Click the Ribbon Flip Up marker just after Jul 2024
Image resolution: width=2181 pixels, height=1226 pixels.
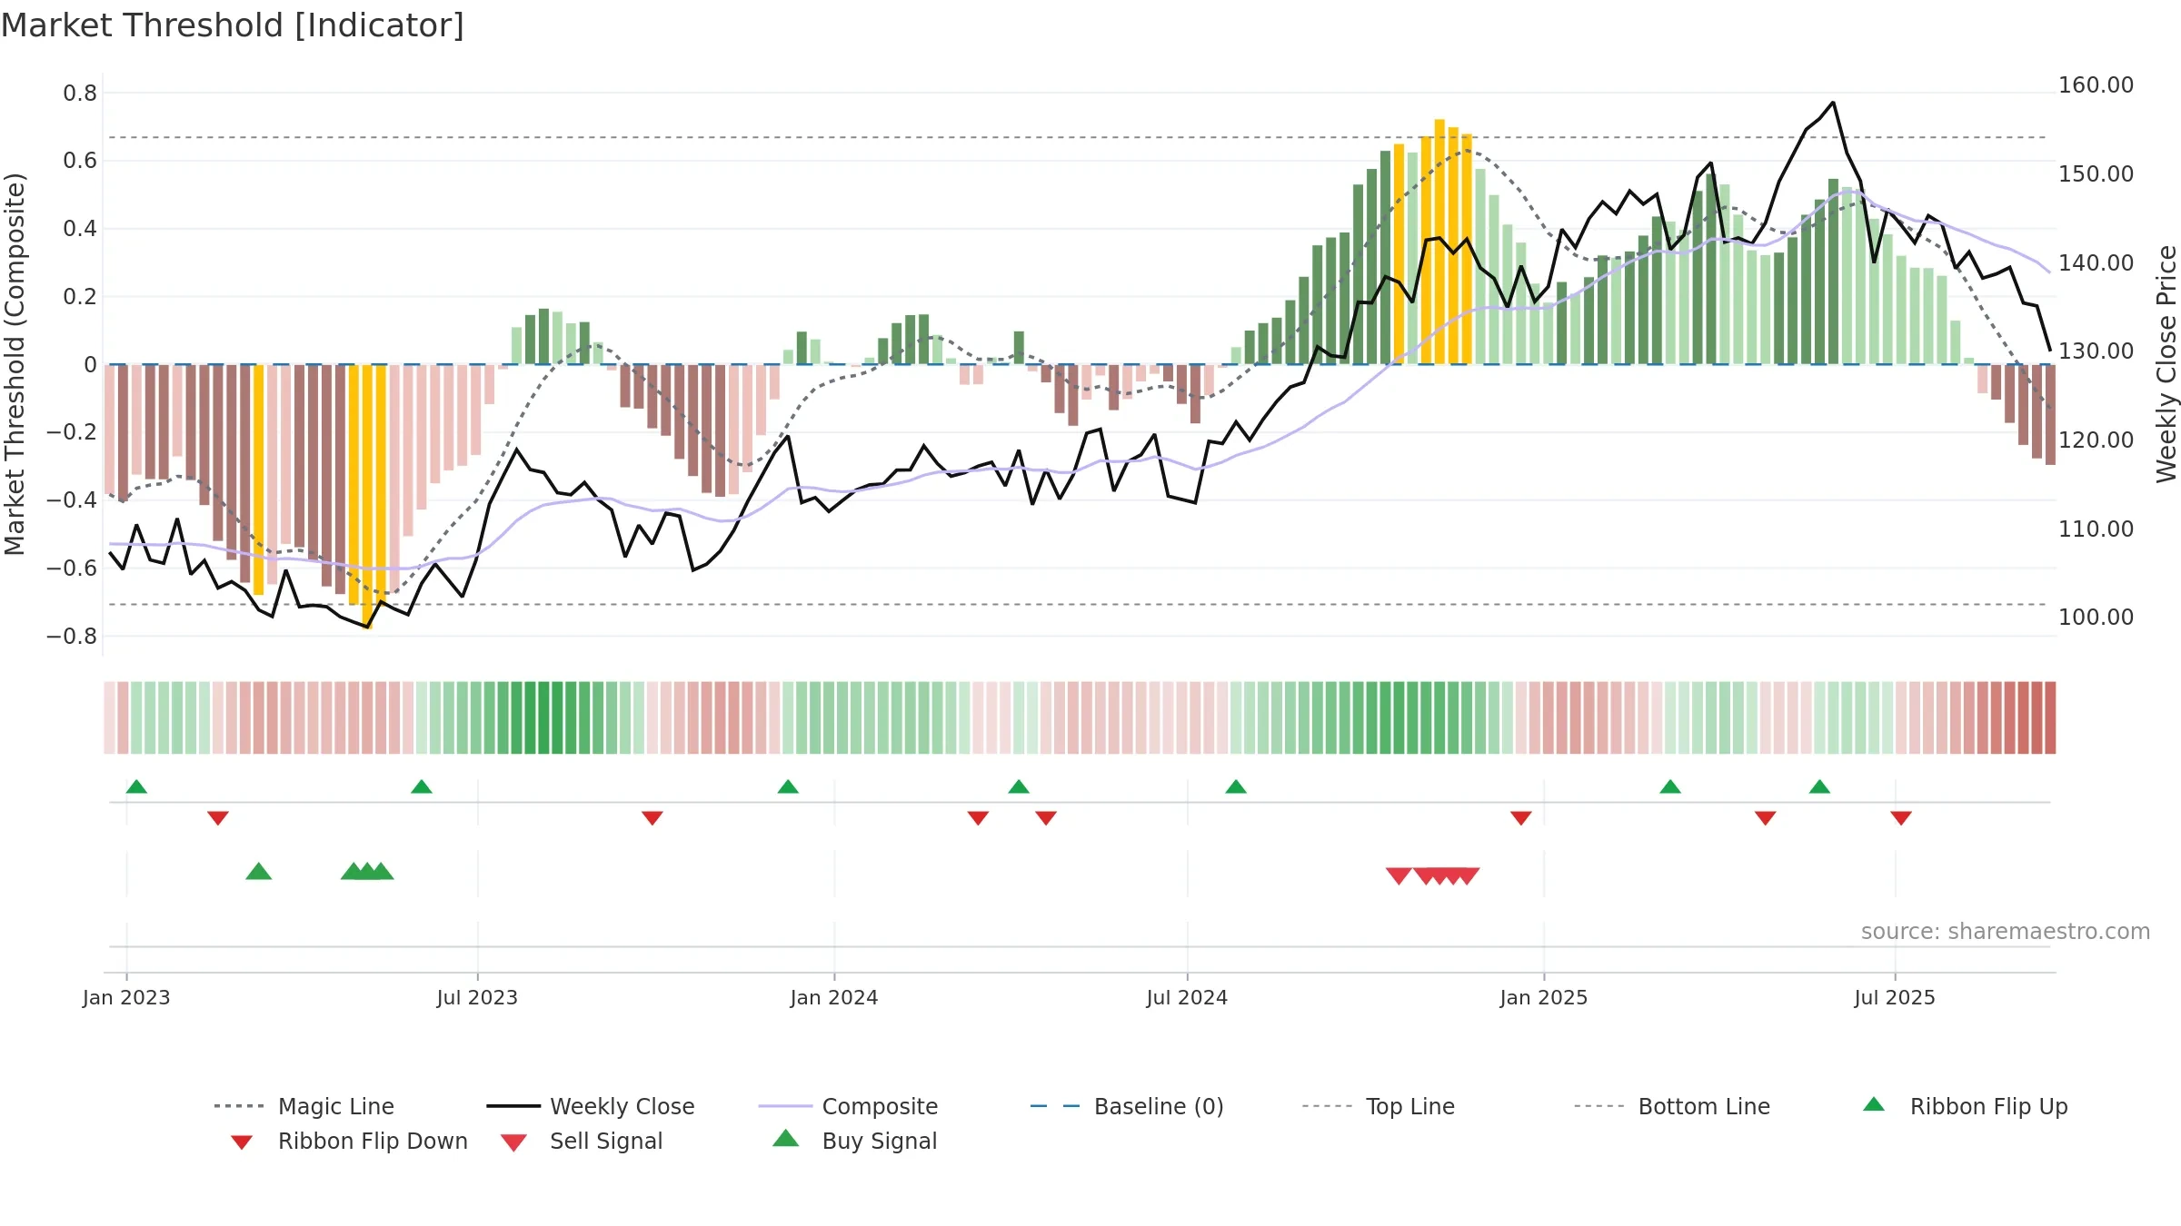pos(1236,786)
